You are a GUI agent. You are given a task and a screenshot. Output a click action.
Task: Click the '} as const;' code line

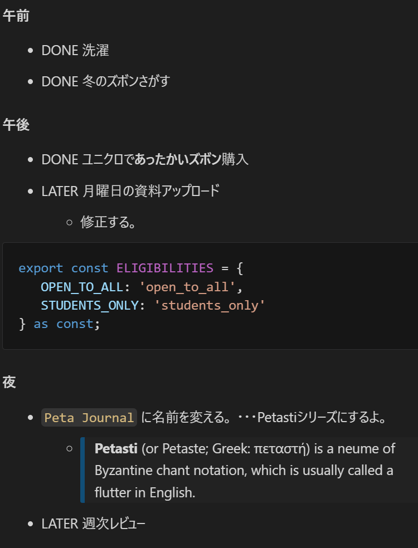60,324
